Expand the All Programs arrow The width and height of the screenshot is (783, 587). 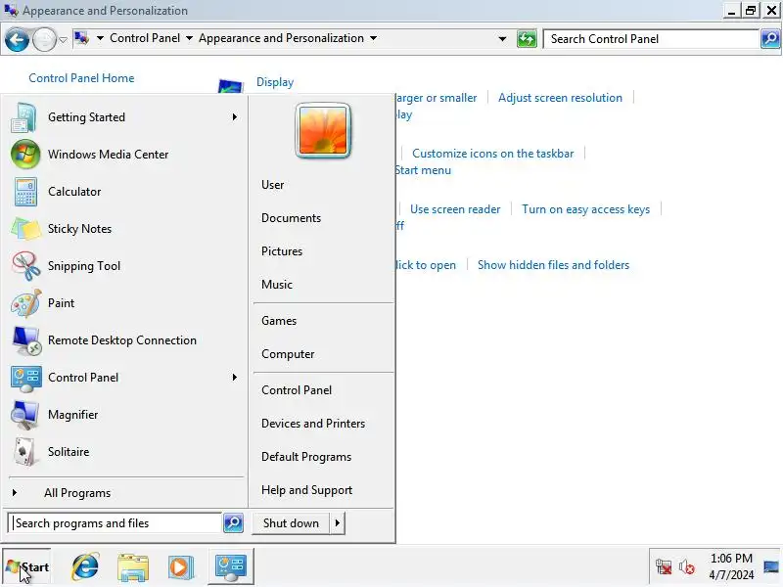tap(15, 493)
